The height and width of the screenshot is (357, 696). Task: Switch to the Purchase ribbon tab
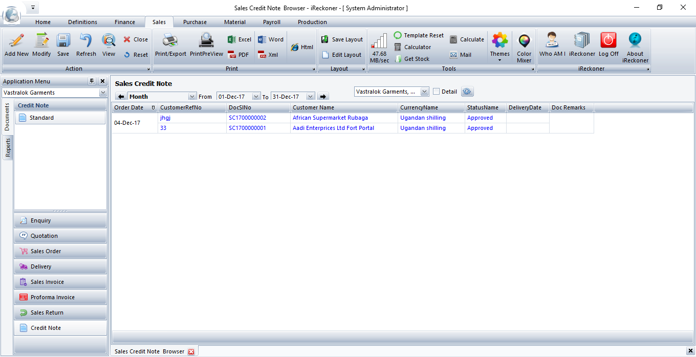[195, 22]
